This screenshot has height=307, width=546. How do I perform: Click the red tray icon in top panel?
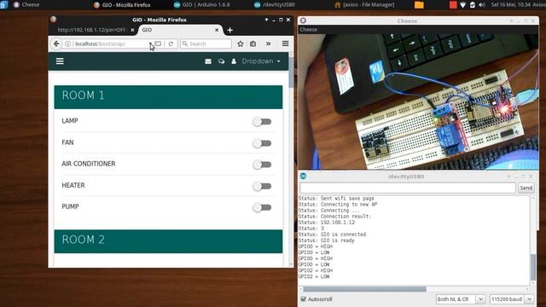453,5
